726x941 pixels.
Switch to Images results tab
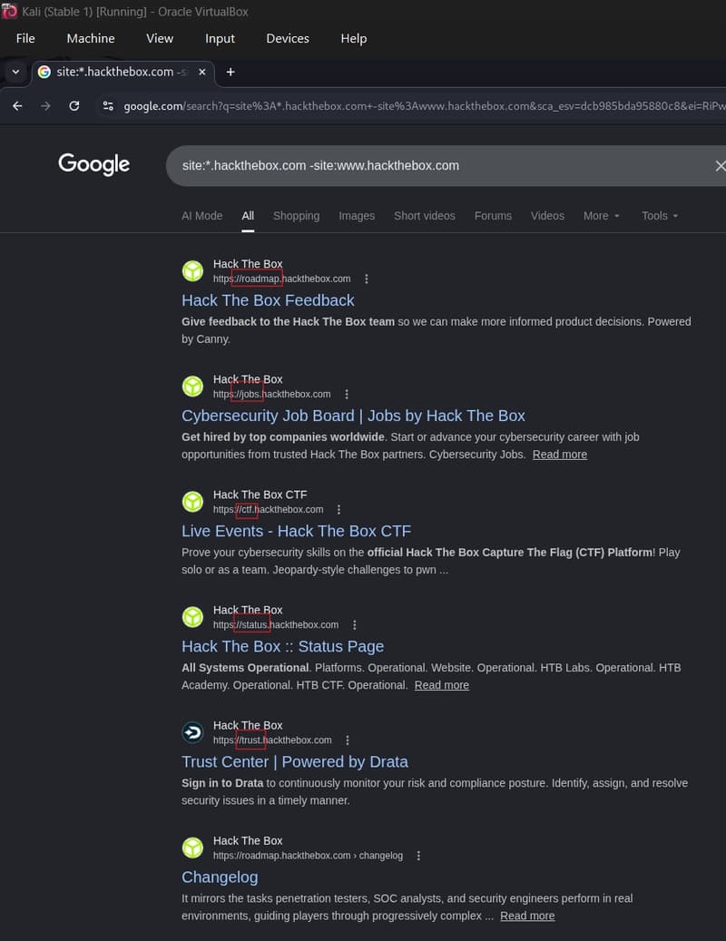(x=357, y=216)
